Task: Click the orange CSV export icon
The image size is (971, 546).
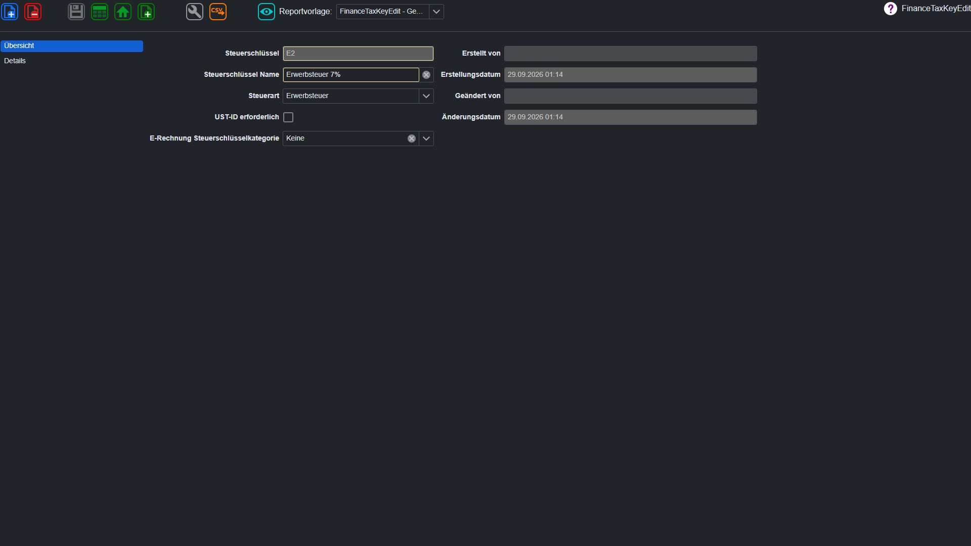Action: coord(218,12)
